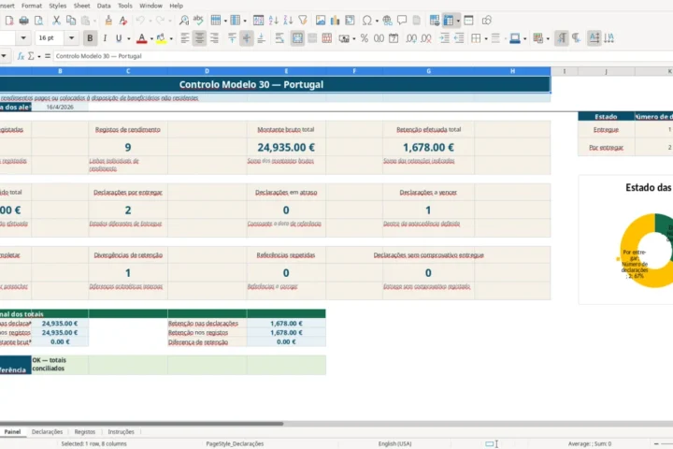The height and width of the screenshot is (449, 673).
Task: Add a decimal place icon
Action: click(411, 38)
